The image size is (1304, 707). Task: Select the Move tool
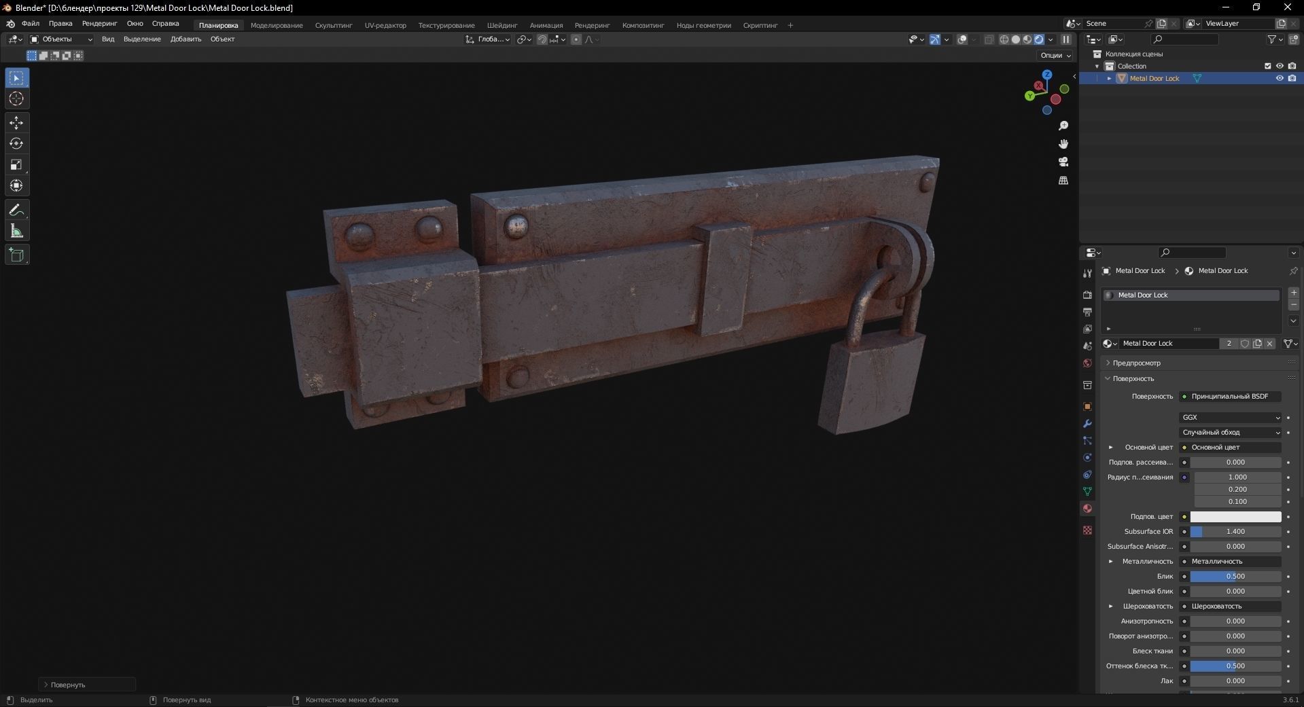pos(16,123)
